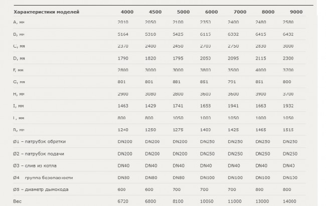Select the 5000 model column header
Image resolution: width=326 pixels, height=206 pixels.
(183, 12)
